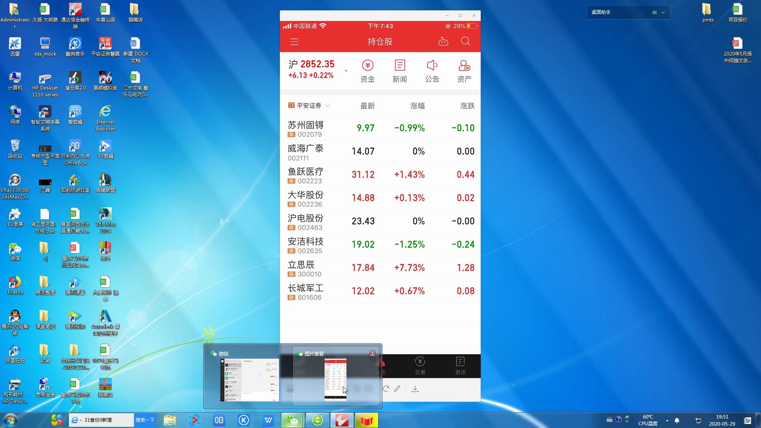Select the Internet Explorer desktop icon

point(105,118)
